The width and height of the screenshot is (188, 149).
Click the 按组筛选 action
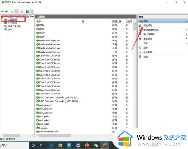(148, 39)
